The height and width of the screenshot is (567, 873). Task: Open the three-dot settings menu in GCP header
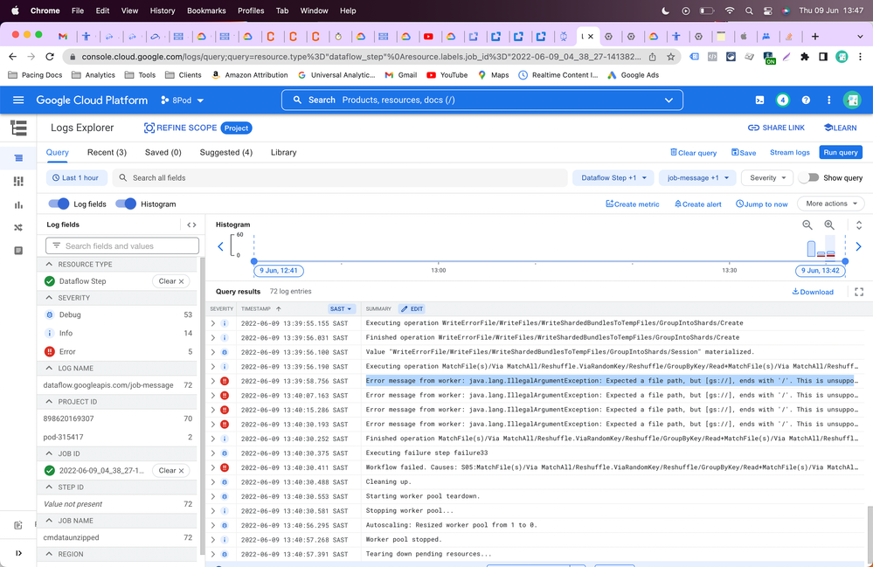click(x=828, y=100)
